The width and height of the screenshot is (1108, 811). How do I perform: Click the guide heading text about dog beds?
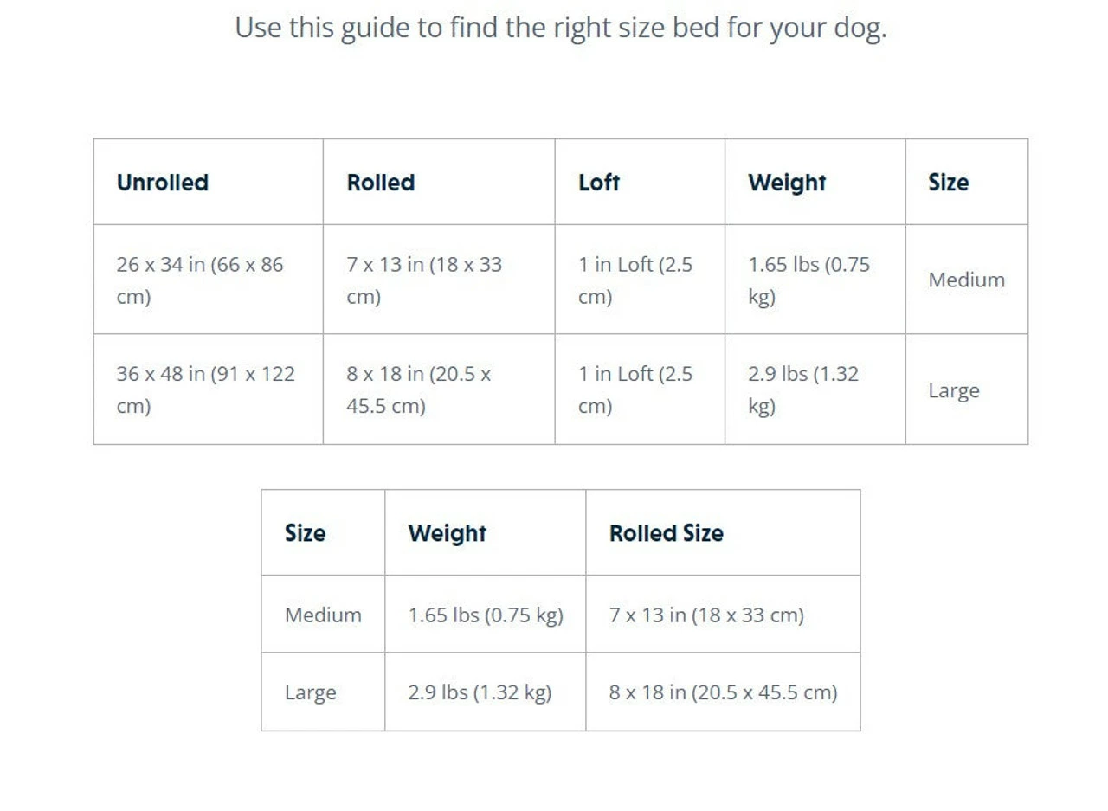point(561,28)
